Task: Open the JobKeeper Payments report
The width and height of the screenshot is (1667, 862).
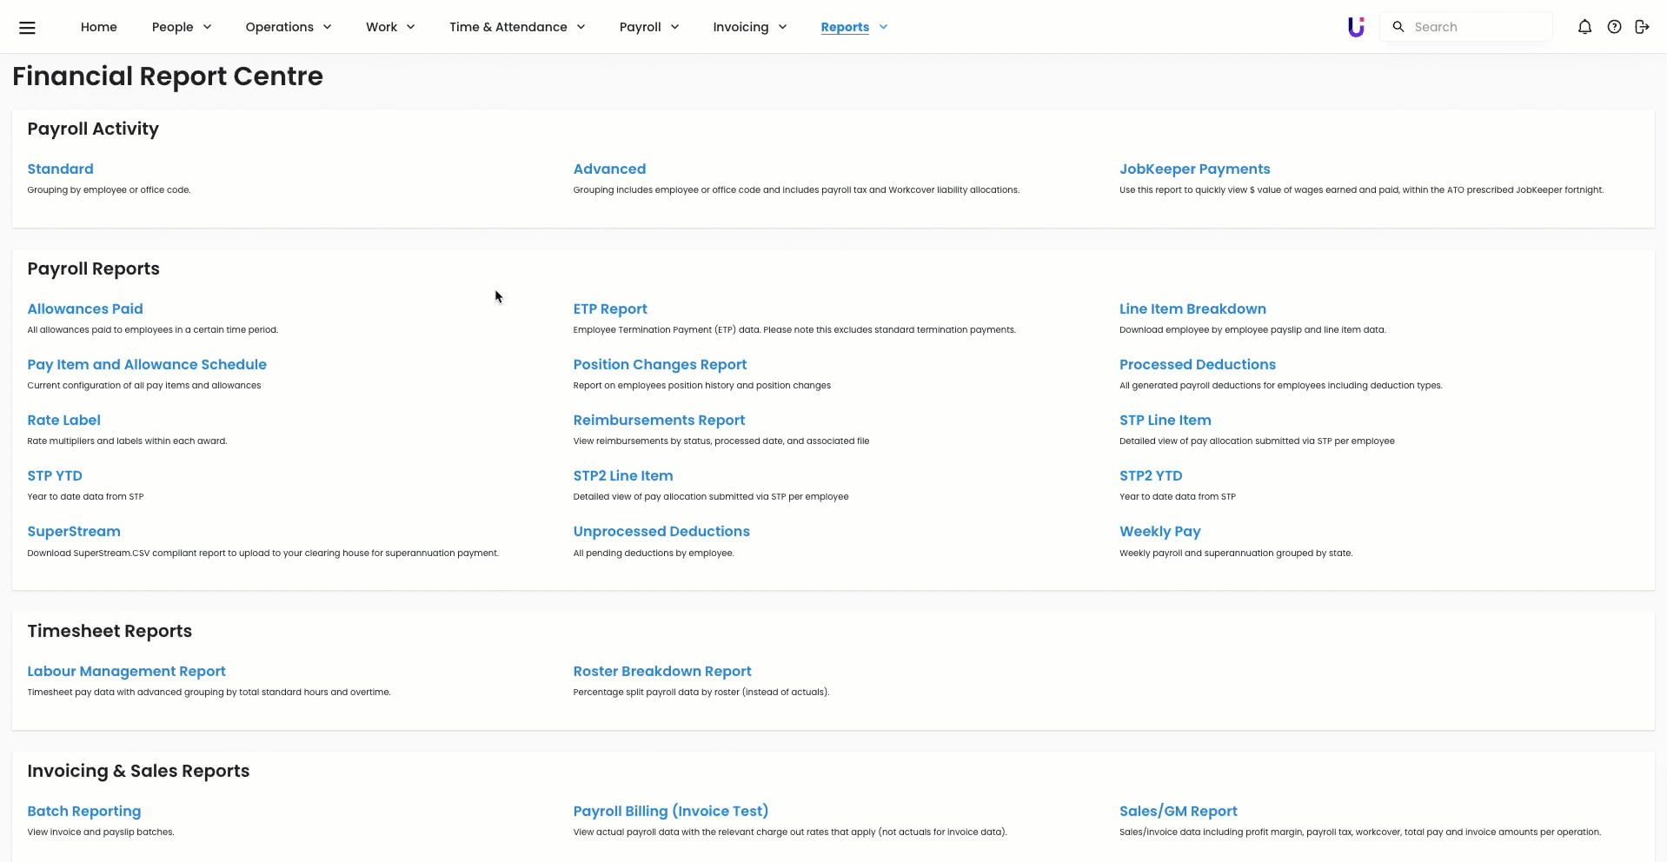Action: (1194, 169)
